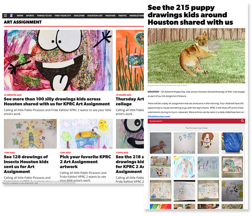
Task: Open the glittery silly face drawing image
Action: pyautogui.click(x=58, y=60)
